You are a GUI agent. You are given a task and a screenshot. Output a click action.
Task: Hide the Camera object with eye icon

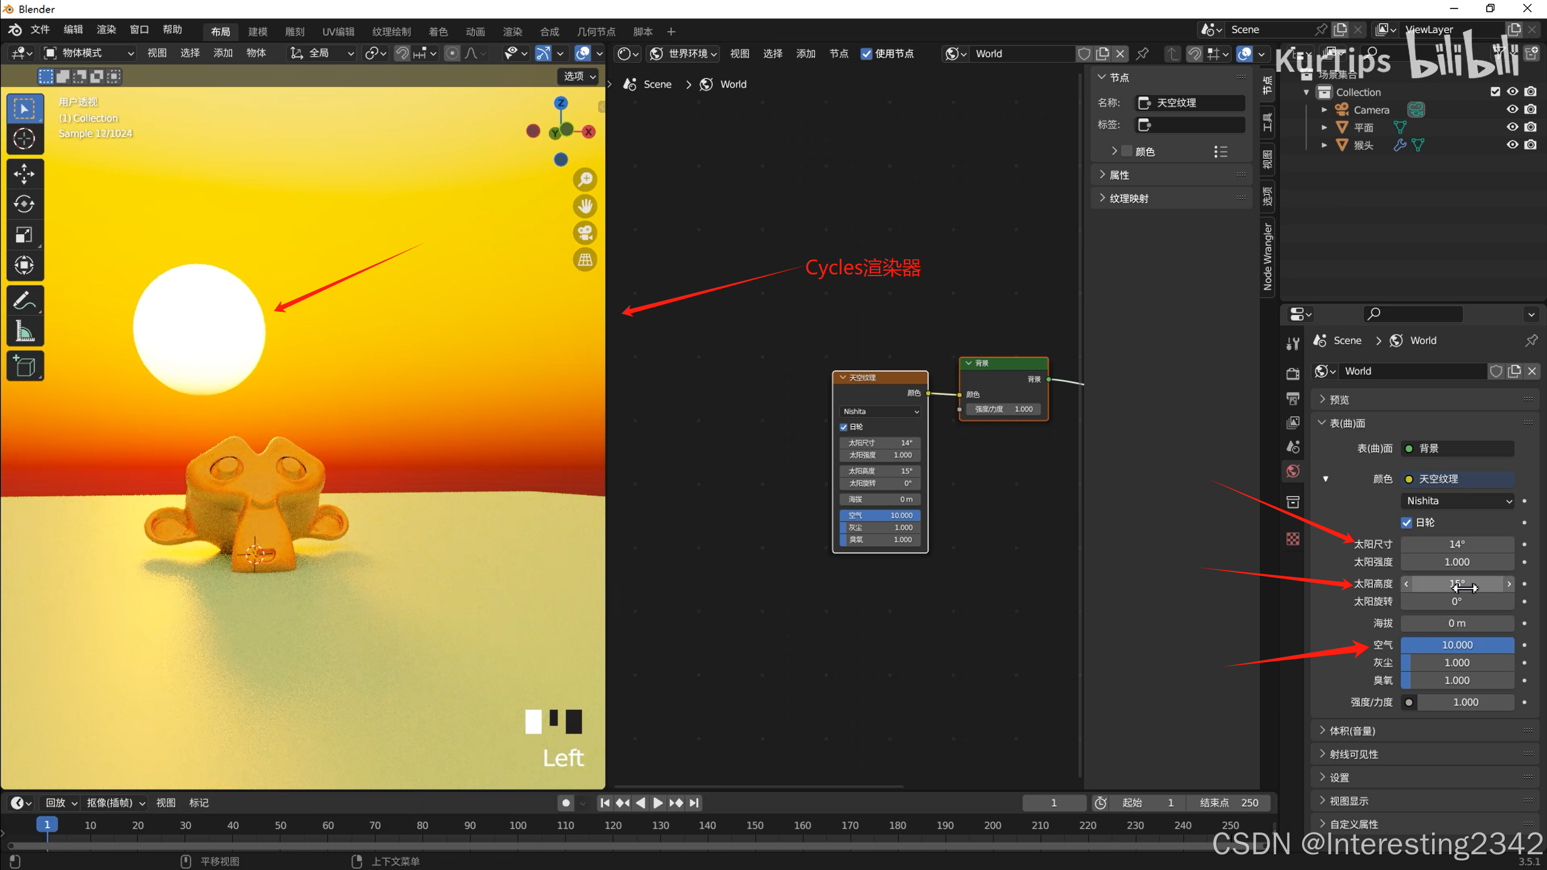1512,109
